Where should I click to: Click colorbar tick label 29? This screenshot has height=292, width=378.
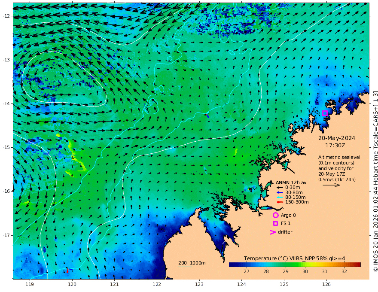tap(285, 271)
